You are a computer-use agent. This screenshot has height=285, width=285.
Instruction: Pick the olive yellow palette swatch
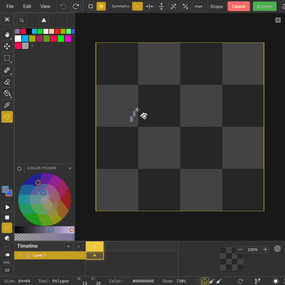tap(32, 39)
